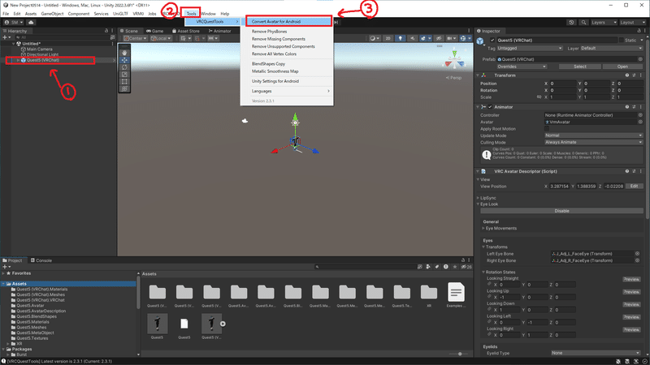650x365 pixels.
Task: Click Disable under Eye Look
Action: point(561,211)
